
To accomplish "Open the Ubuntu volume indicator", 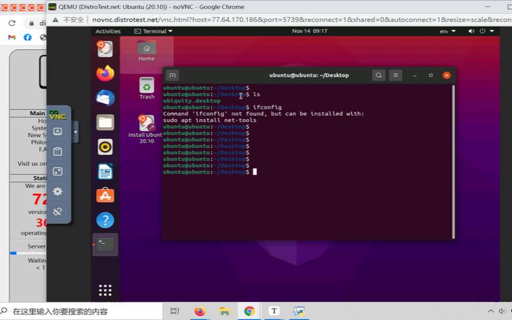I will click(x=471, y=31).
